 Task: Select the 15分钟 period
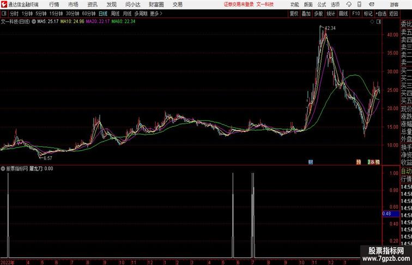tap(56, 14)
